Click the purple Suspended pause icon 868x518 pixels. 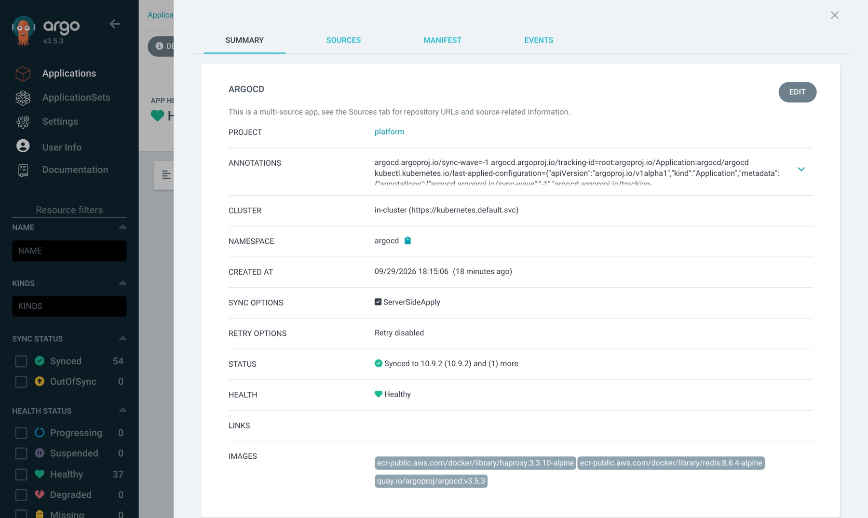tap(40, 453)
